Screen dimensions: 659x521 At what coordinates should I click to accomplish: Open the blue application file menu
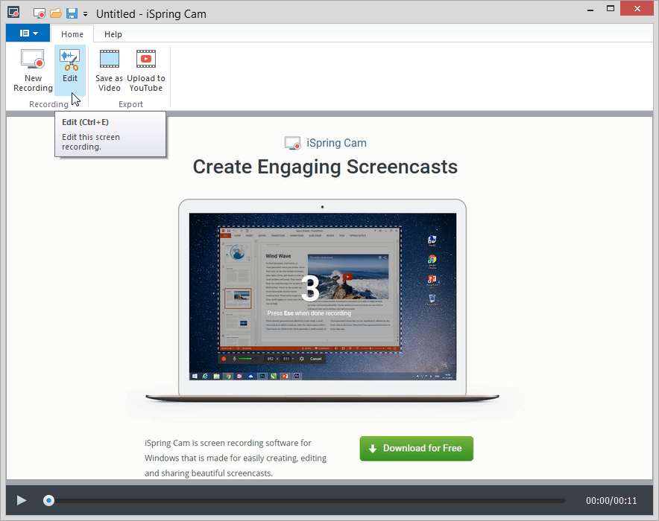[28, 33]
